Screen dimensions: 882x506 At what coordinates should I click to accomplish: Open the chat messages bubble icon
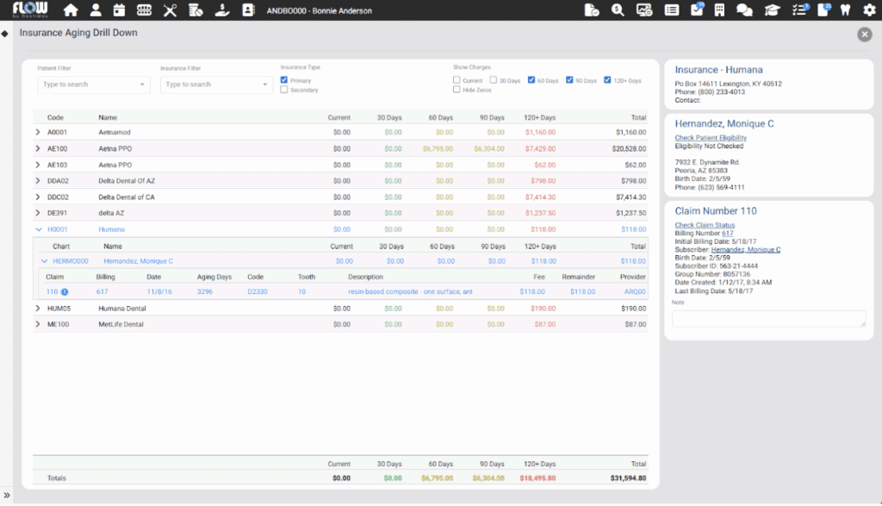[x=744, y=10]
